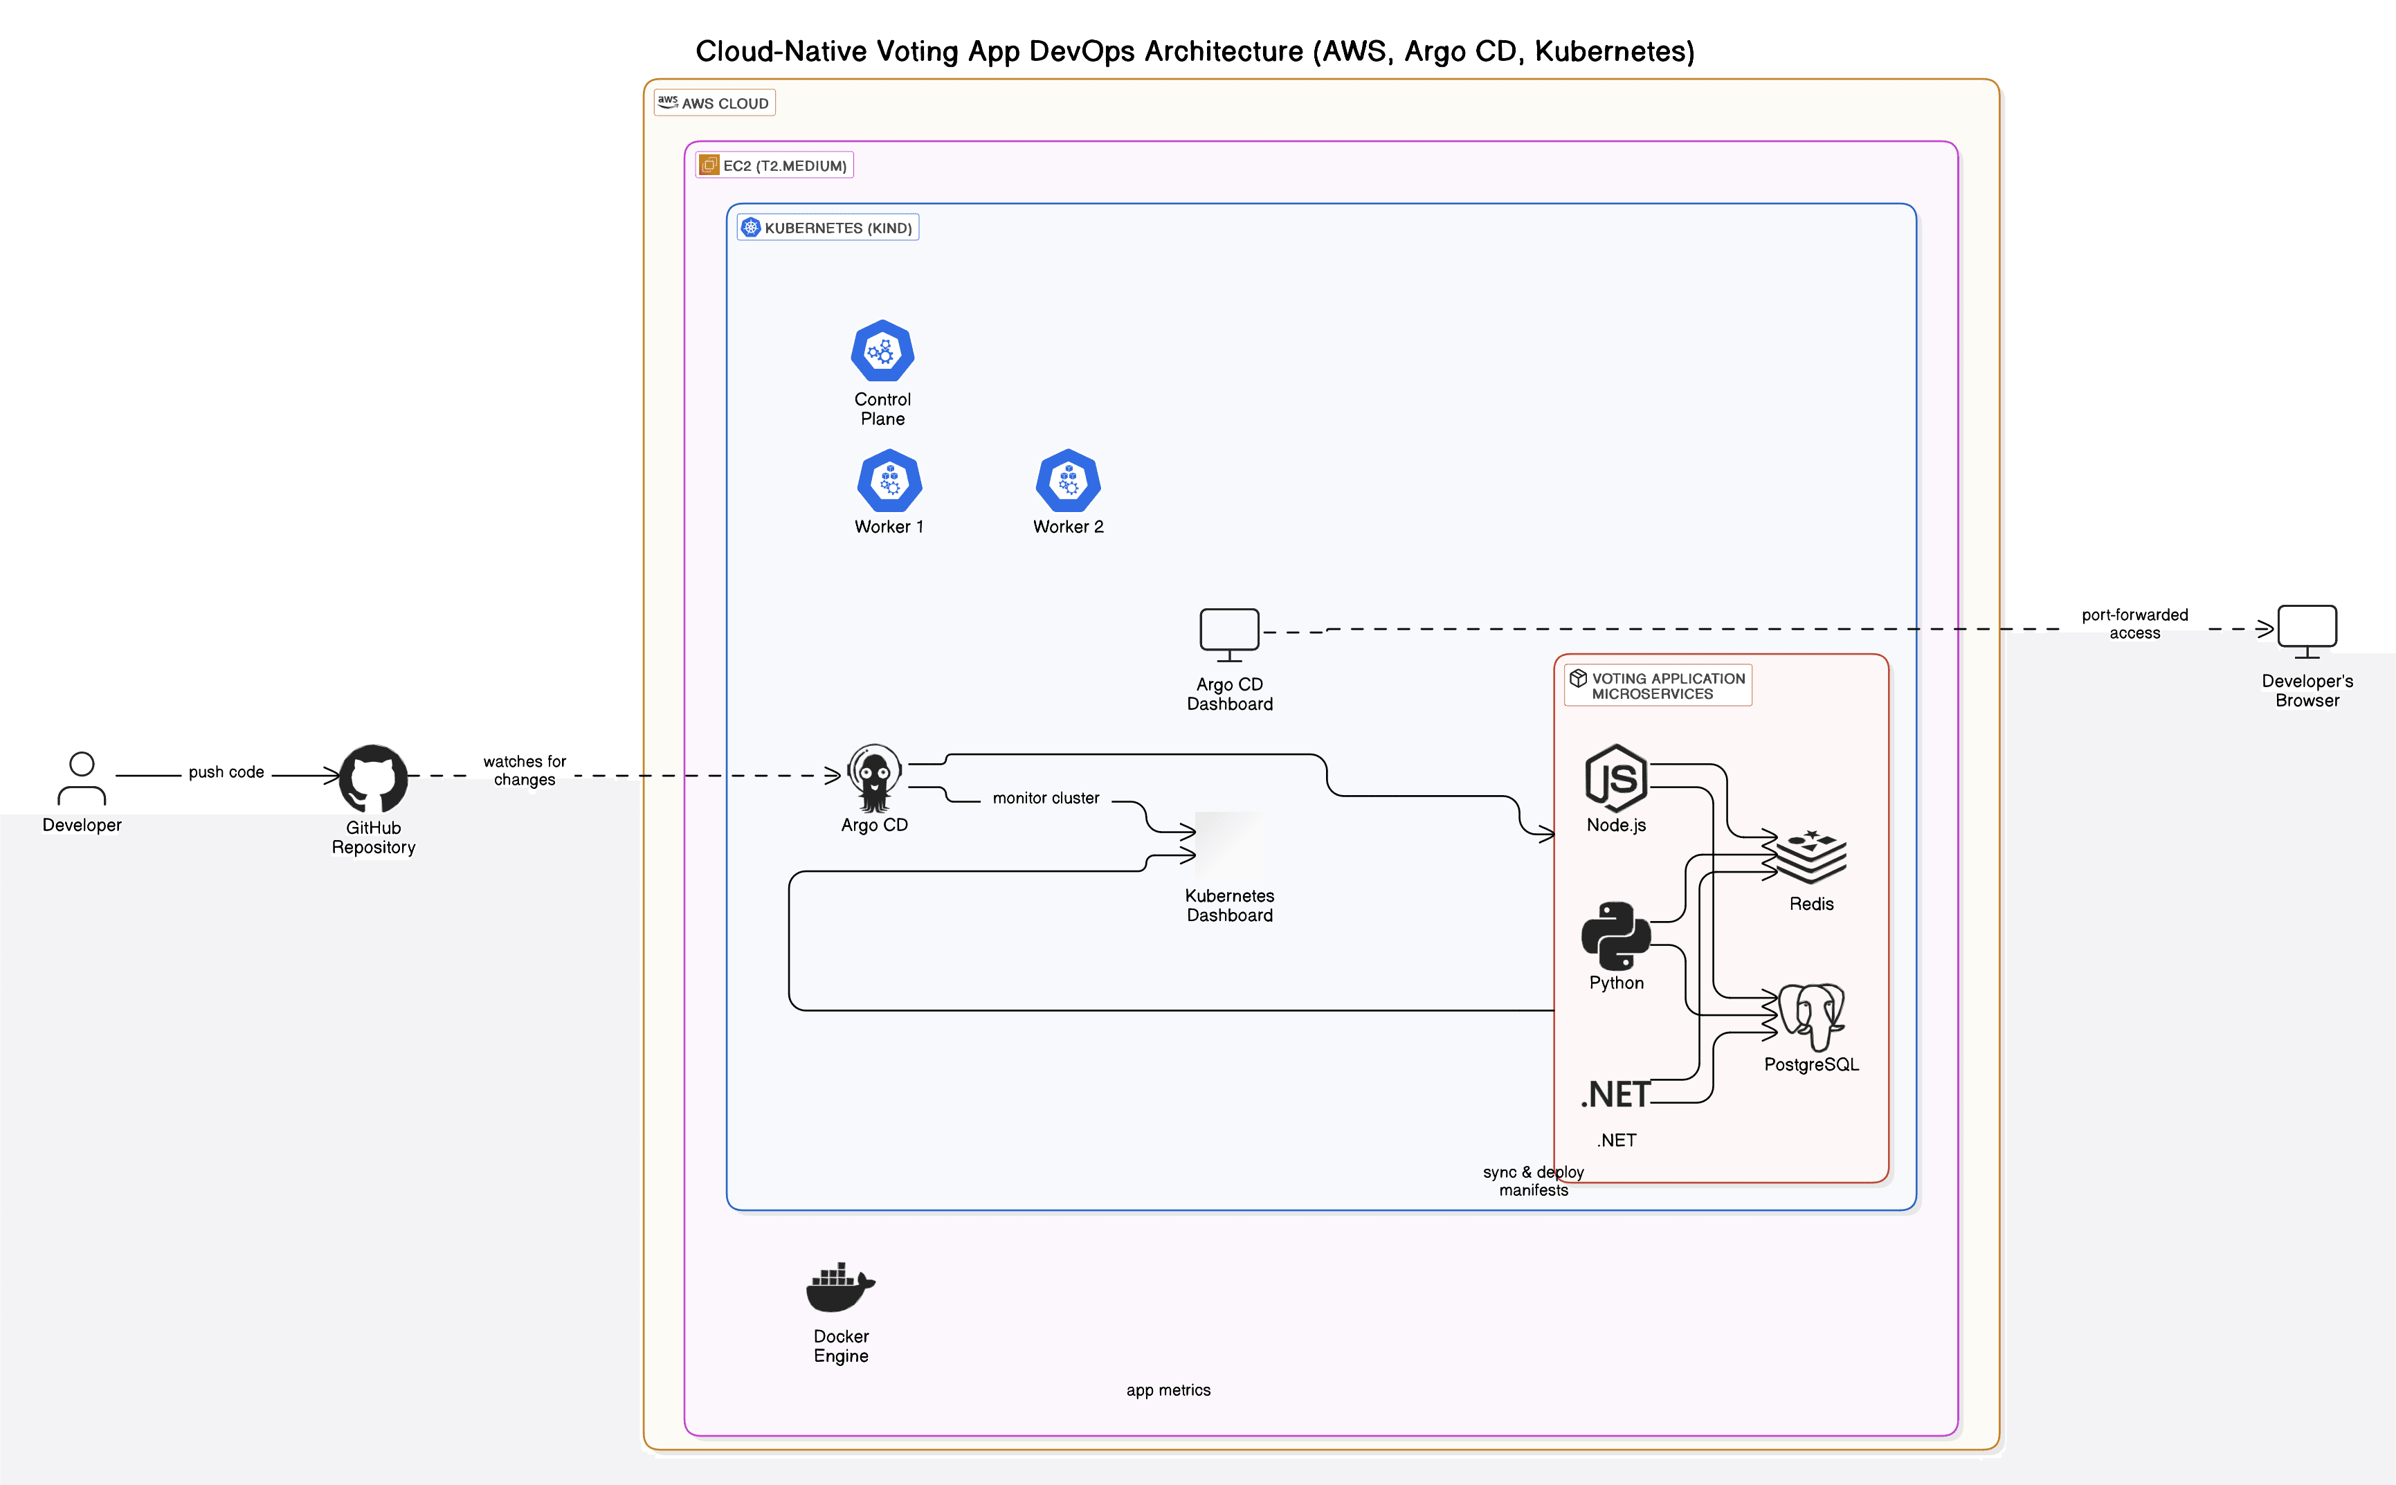Select the 'Docker Engine' caption text

click(x=841, y=1345)
